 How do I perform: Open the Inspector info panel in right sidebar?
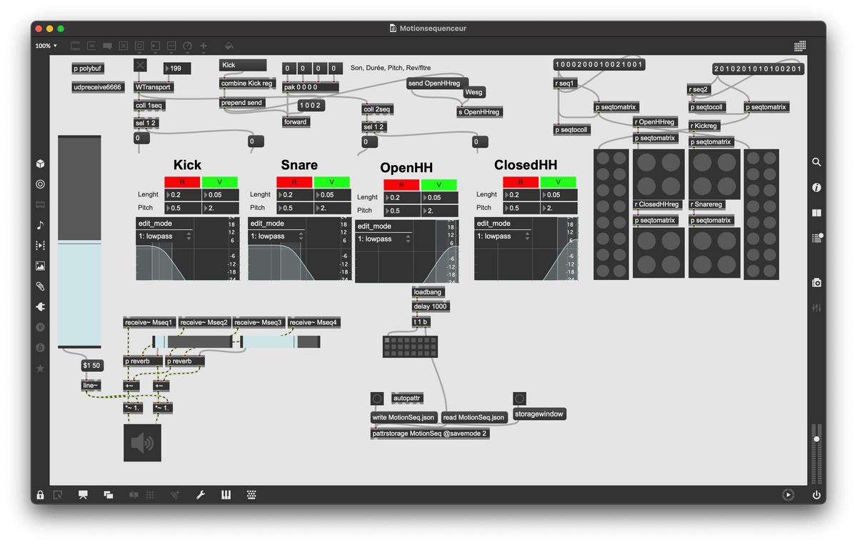[816, 187]
